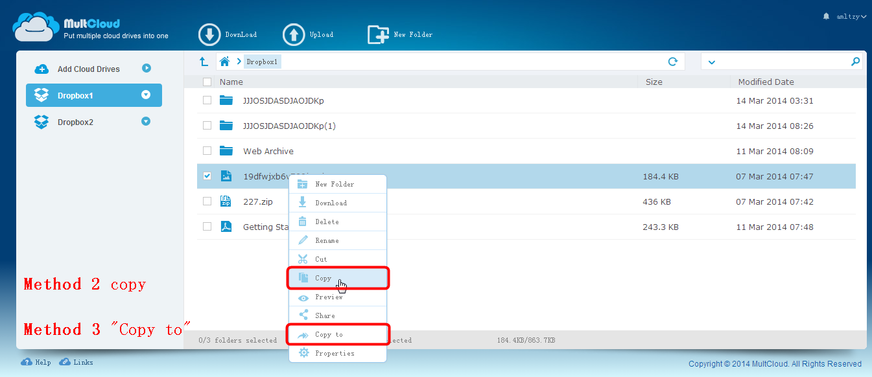Sort by the Name column header
The width and height of the screenshot is (872, 377).
(231, 82)
